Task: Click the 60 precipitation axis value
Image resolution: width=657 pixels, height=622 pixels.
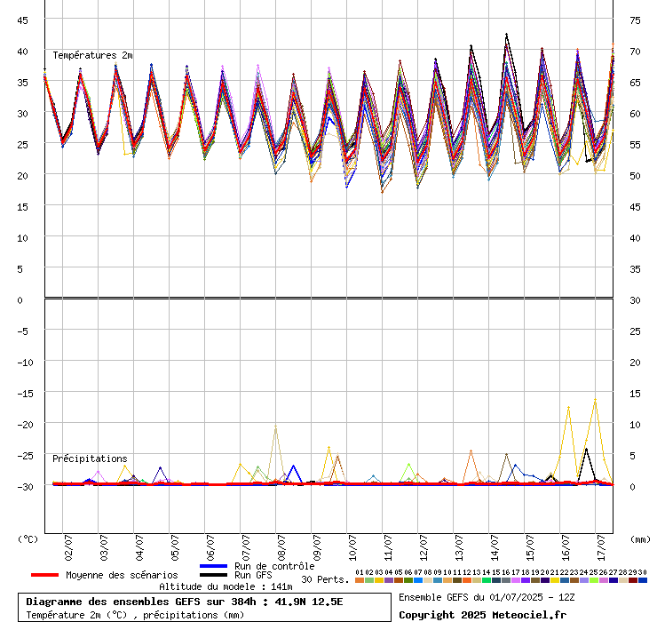Action: pos(635,114)
